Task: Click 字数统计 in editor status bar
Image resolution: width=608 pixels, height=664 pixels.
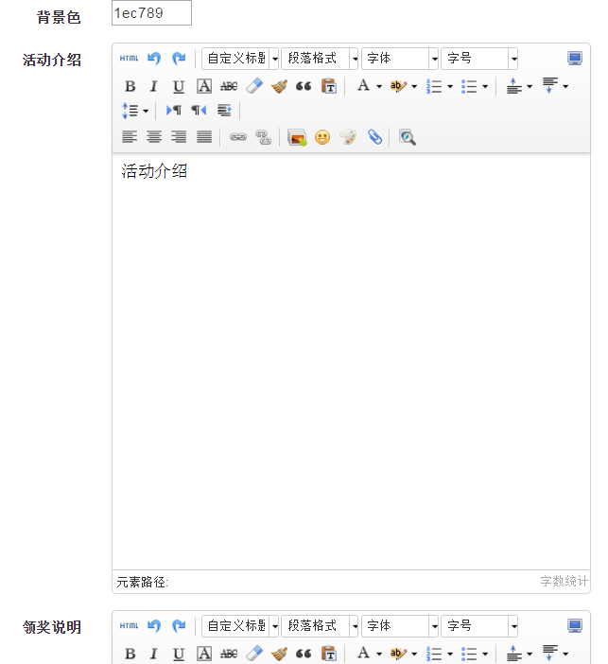Action: coord(564,581)
